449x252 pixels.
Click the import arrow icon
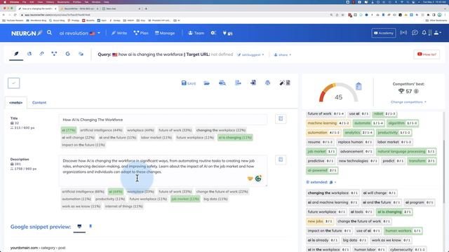[253, 83]
